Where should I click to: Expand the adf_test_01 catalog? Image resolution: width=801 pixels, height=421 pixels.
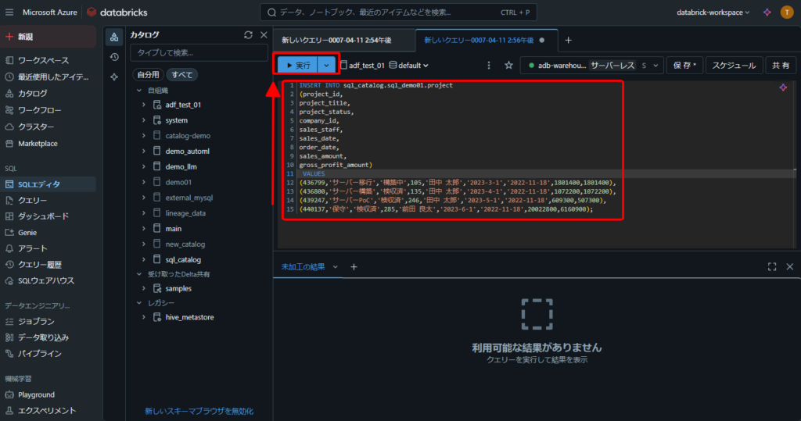coord(144,105)
